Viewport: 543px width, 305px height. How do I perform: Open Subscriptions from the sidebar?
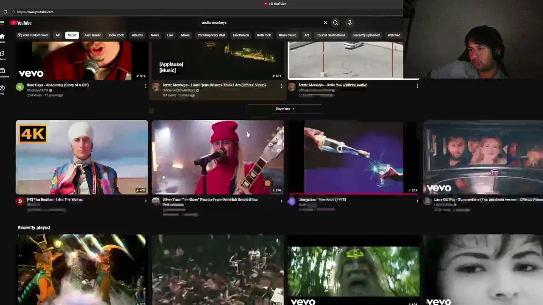coord(3,73)
